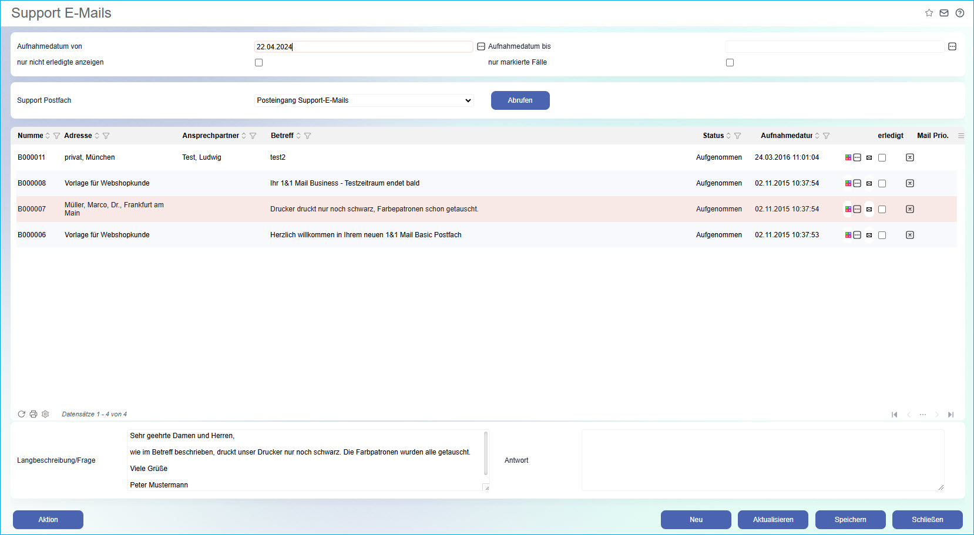Filter the Betreff column
The height and width of the screenshot is (535, 974).
[308, 136]
